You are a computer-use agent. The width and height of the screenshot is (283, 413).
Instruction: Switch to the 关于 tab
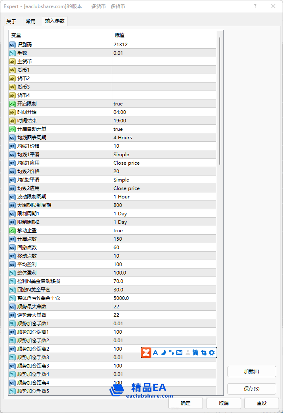(x=11, y=21)
